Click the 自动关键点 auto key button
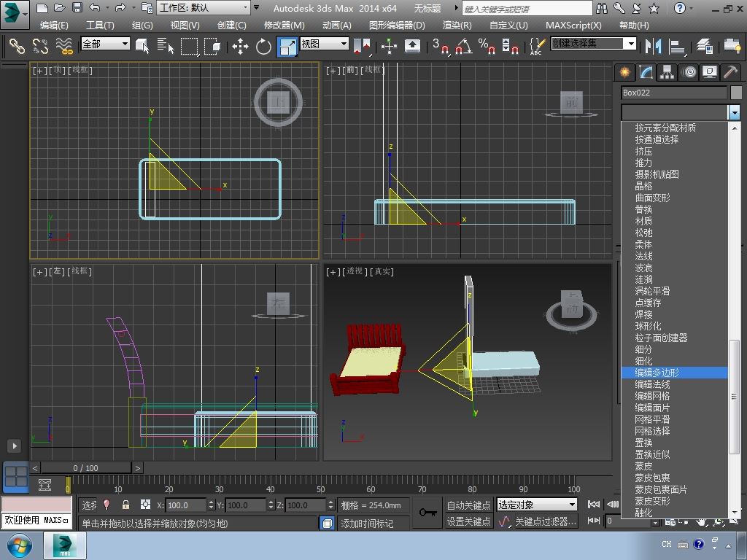The height and width of the screenshot is (560, 747). [x=468, y=505]
